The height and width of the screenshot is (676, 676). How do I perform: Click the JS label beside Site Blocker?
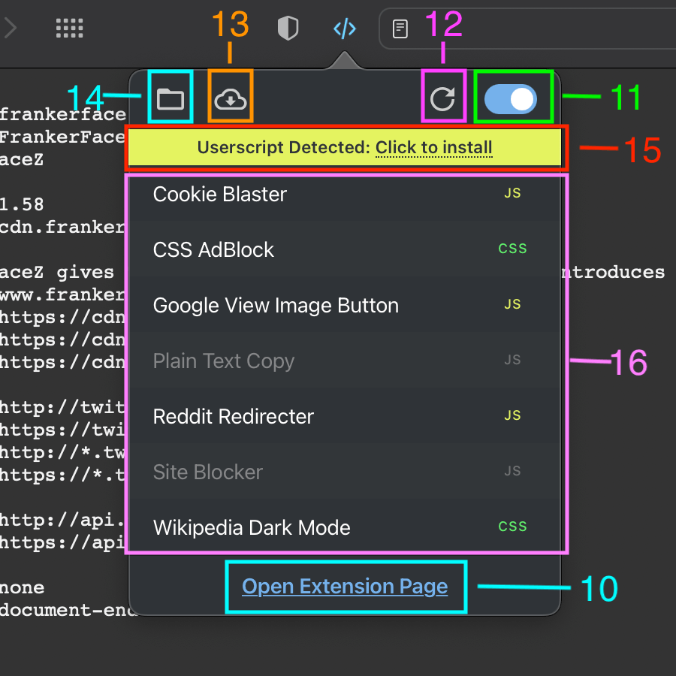(x=512, y=471)
